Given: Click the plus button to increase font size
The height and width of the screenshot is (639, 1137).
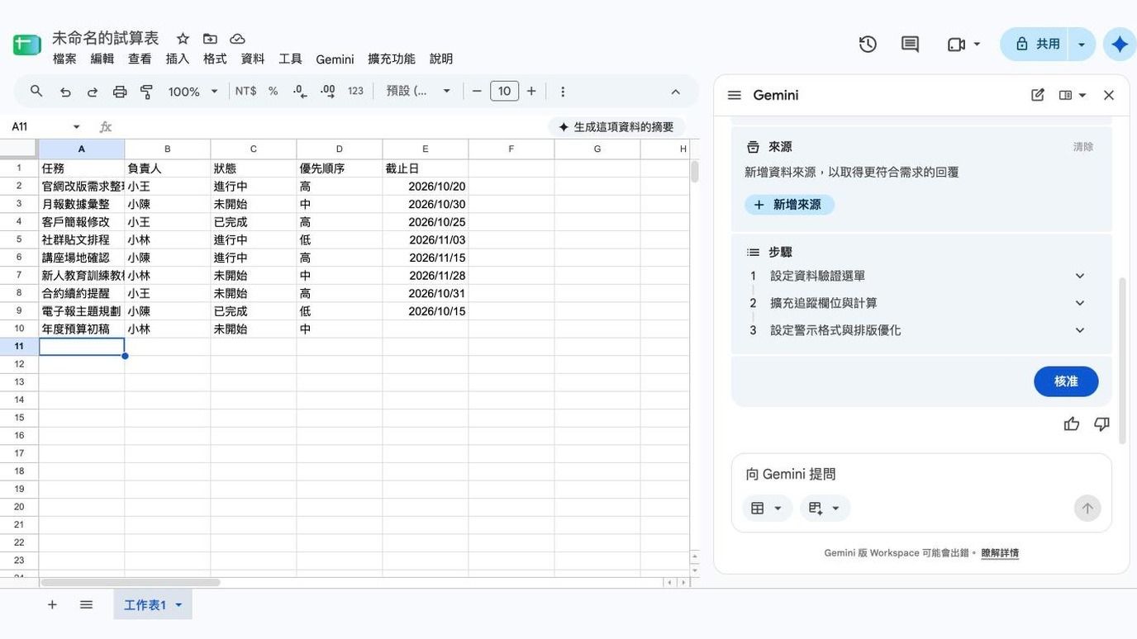Looking at the screenshot, I should 531,91.
